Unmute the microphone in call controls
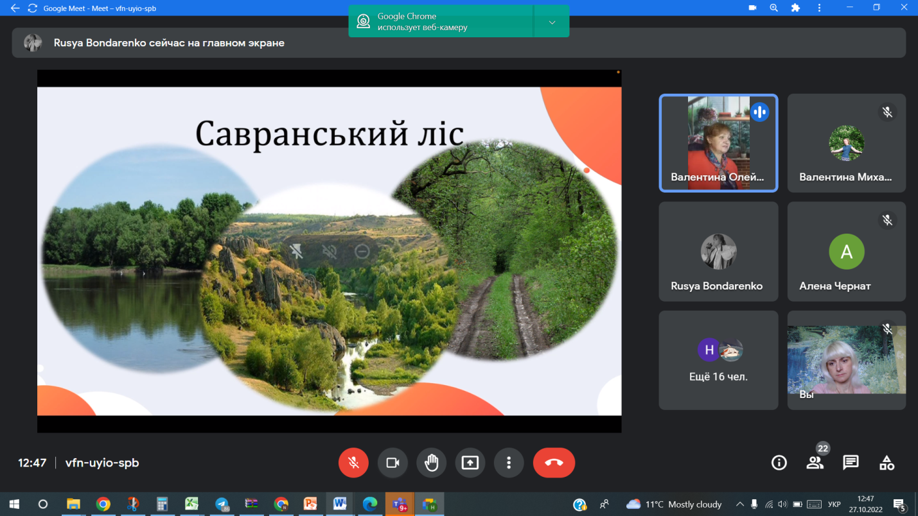Viewport: 918px width, 516px height. click(353, 463)
